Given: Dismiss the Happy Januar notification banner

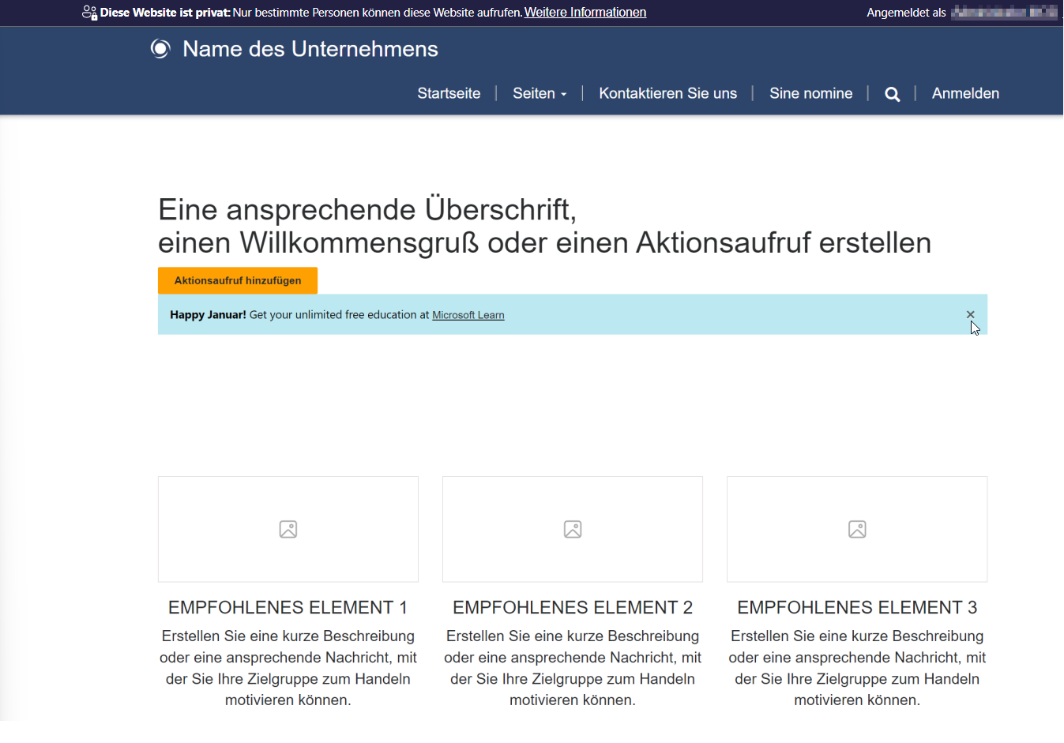Looking at the screenshot, I should click(x=970, y=314).
